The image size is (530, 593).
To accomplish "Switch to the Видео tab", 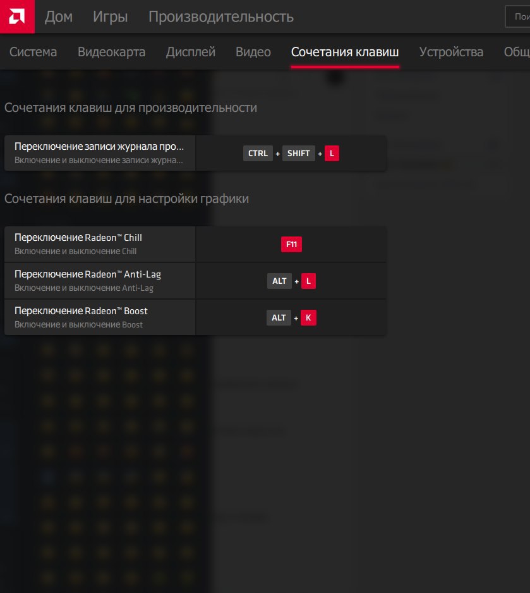I will click(253, 52).
